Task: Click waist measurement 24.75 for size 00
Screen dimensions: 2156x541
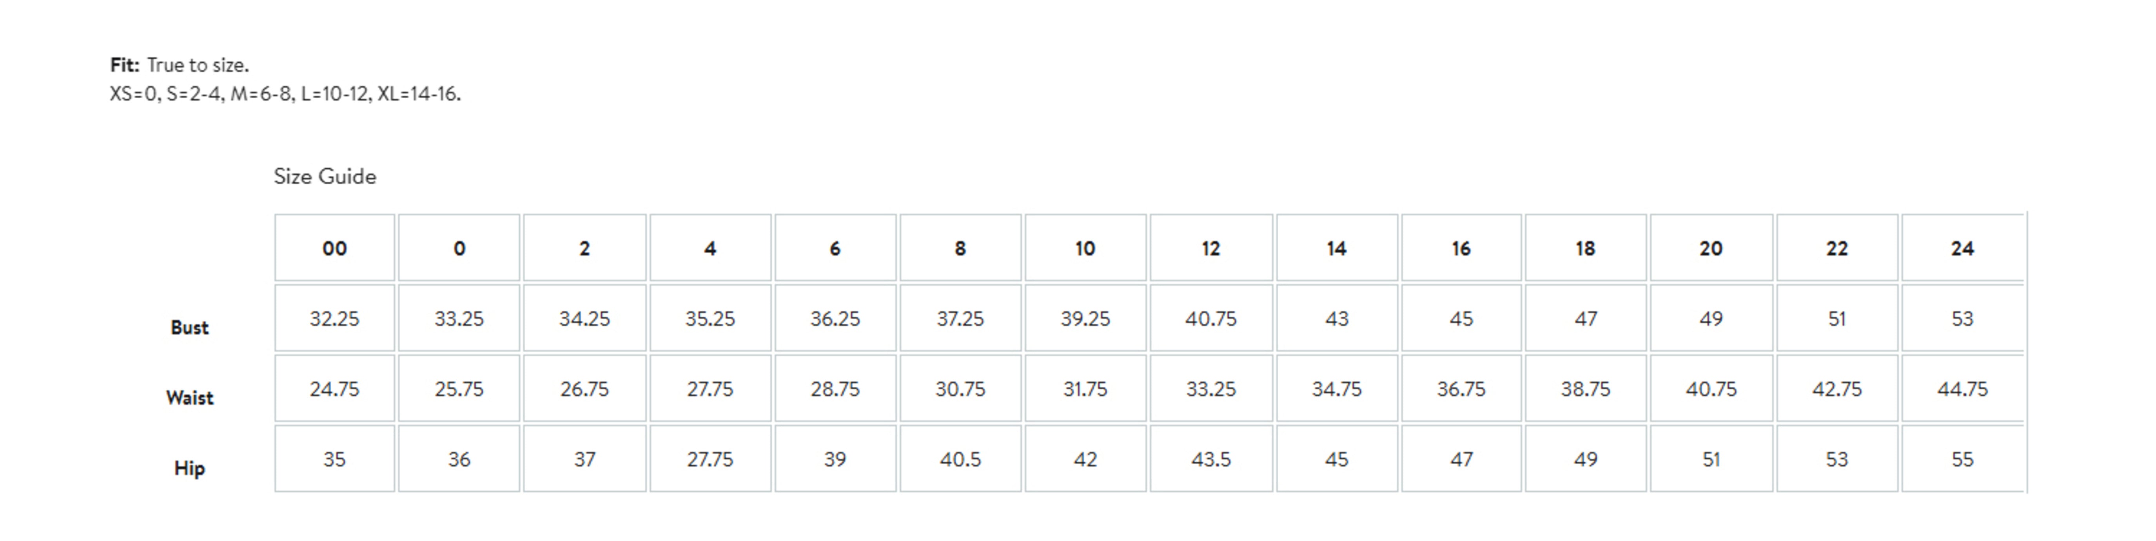Action: point(334,389)
